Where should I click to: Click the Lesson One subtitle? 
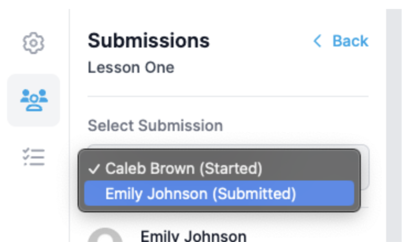(x=131, y=67)
